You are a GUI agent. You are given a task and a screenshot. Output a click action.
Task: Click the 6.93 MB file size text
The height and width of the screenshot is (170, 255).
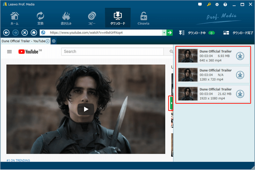click(x=224, y=56)
